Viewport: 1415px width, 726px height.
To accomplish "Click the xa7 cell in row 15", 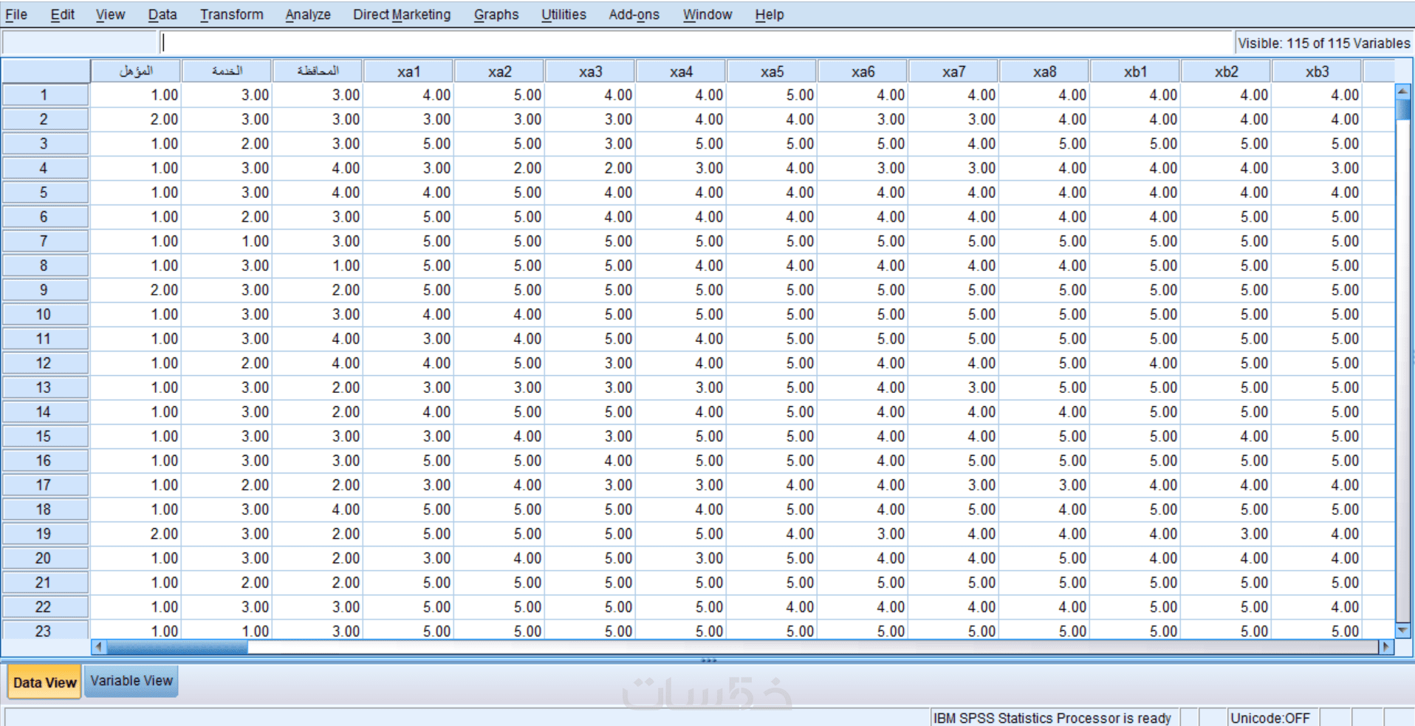I will pos(953,436).
